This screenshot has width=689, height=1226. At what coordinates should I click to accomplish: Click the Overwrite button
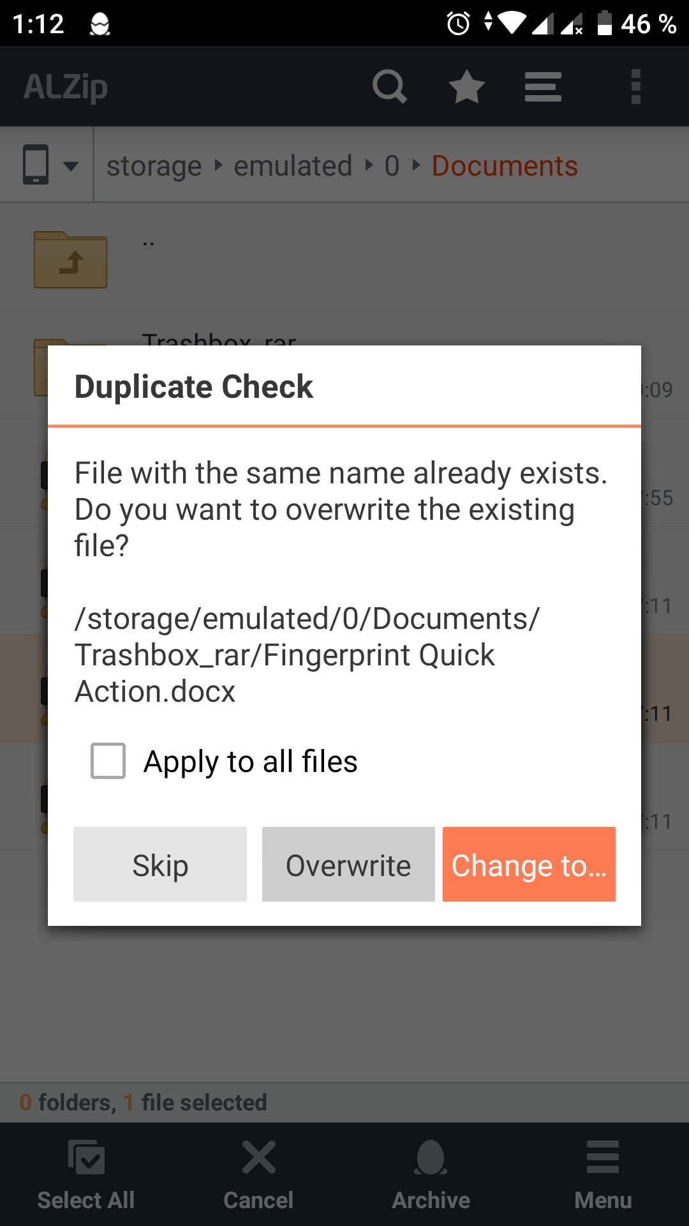tap(348, 865)
